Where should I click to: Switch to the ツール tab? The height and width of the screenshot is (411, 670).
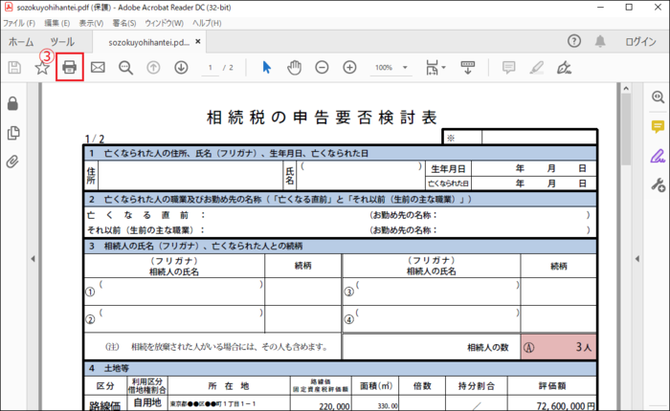(x=62, y=42)
